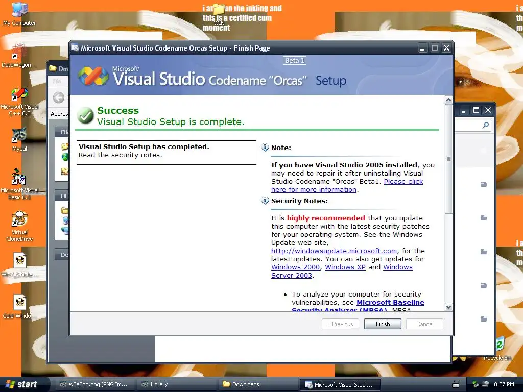Minimize the Visual Studio setup window

(x=422, y=48)
